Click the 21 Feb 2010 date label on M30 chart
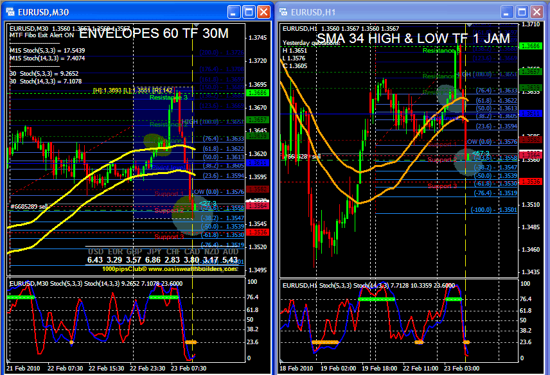Viewport: 550px width, 375px height. 22,369
